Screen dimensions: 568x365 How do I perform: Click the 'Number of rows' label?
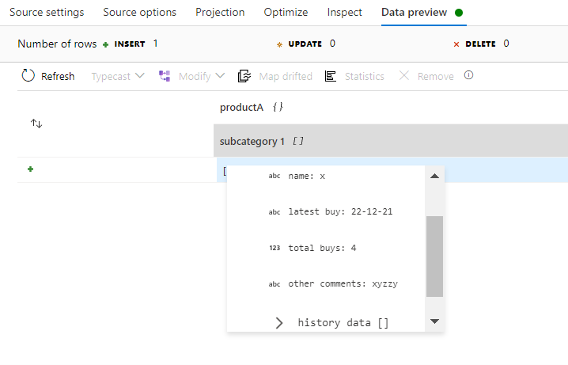(57, 44)
